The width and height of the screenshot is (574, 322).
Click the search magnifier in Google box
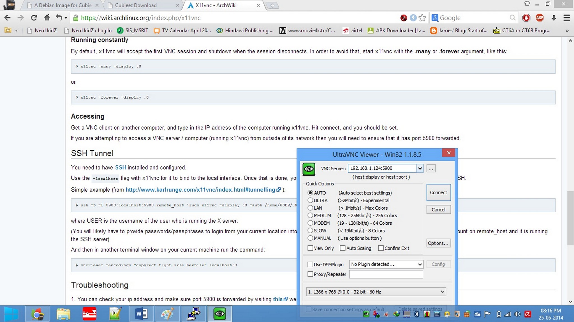512,18
